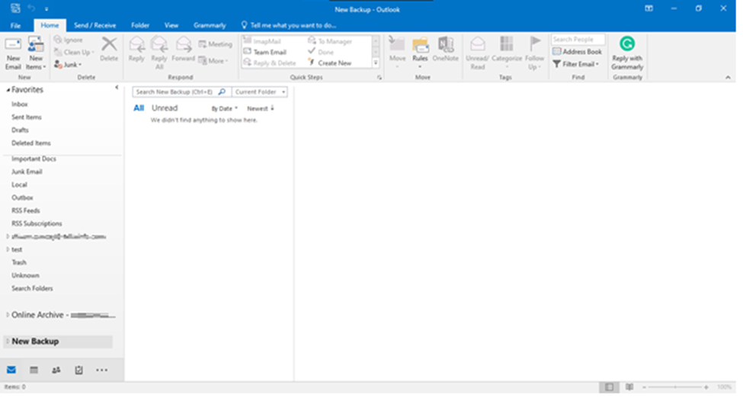Image resolution: width=743 pixels, height=398 pixels.
Task: Switch to Calendar view
Action: [x=34, y=370]
